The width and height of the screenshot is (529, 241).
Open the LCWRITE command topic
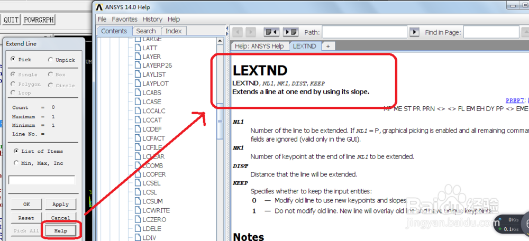click(156, 211)
